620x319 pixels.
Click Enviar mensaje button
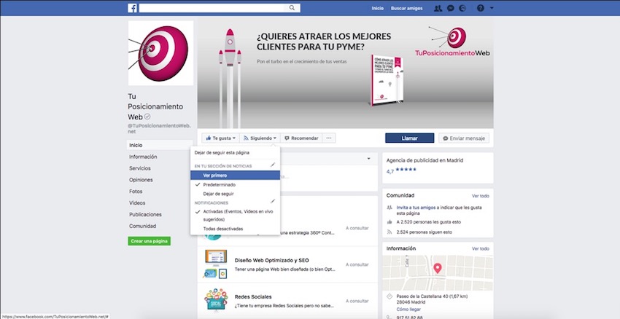coord(464,138)
